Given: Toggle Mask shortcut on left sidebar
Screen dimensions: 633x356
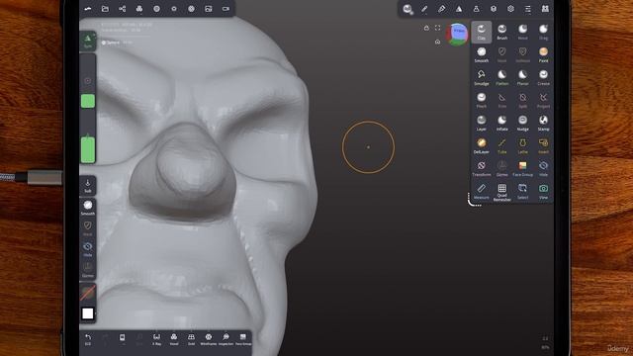Looking at the screenshot, I should coord(88,228).
